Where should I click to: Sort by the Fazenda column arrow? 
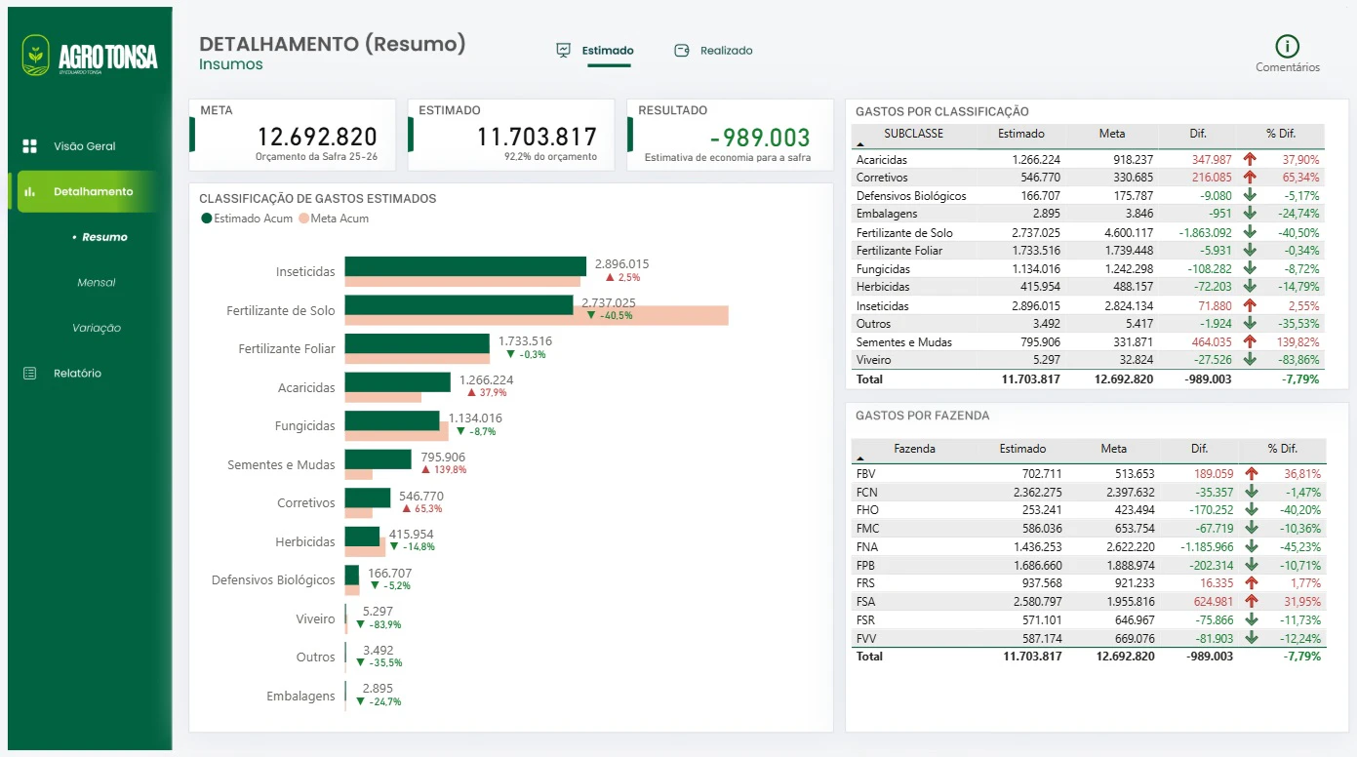click(859, 458)
